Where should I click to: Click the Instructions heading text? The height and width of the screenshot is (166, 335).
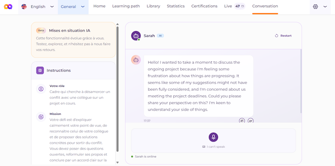[59, 70]
